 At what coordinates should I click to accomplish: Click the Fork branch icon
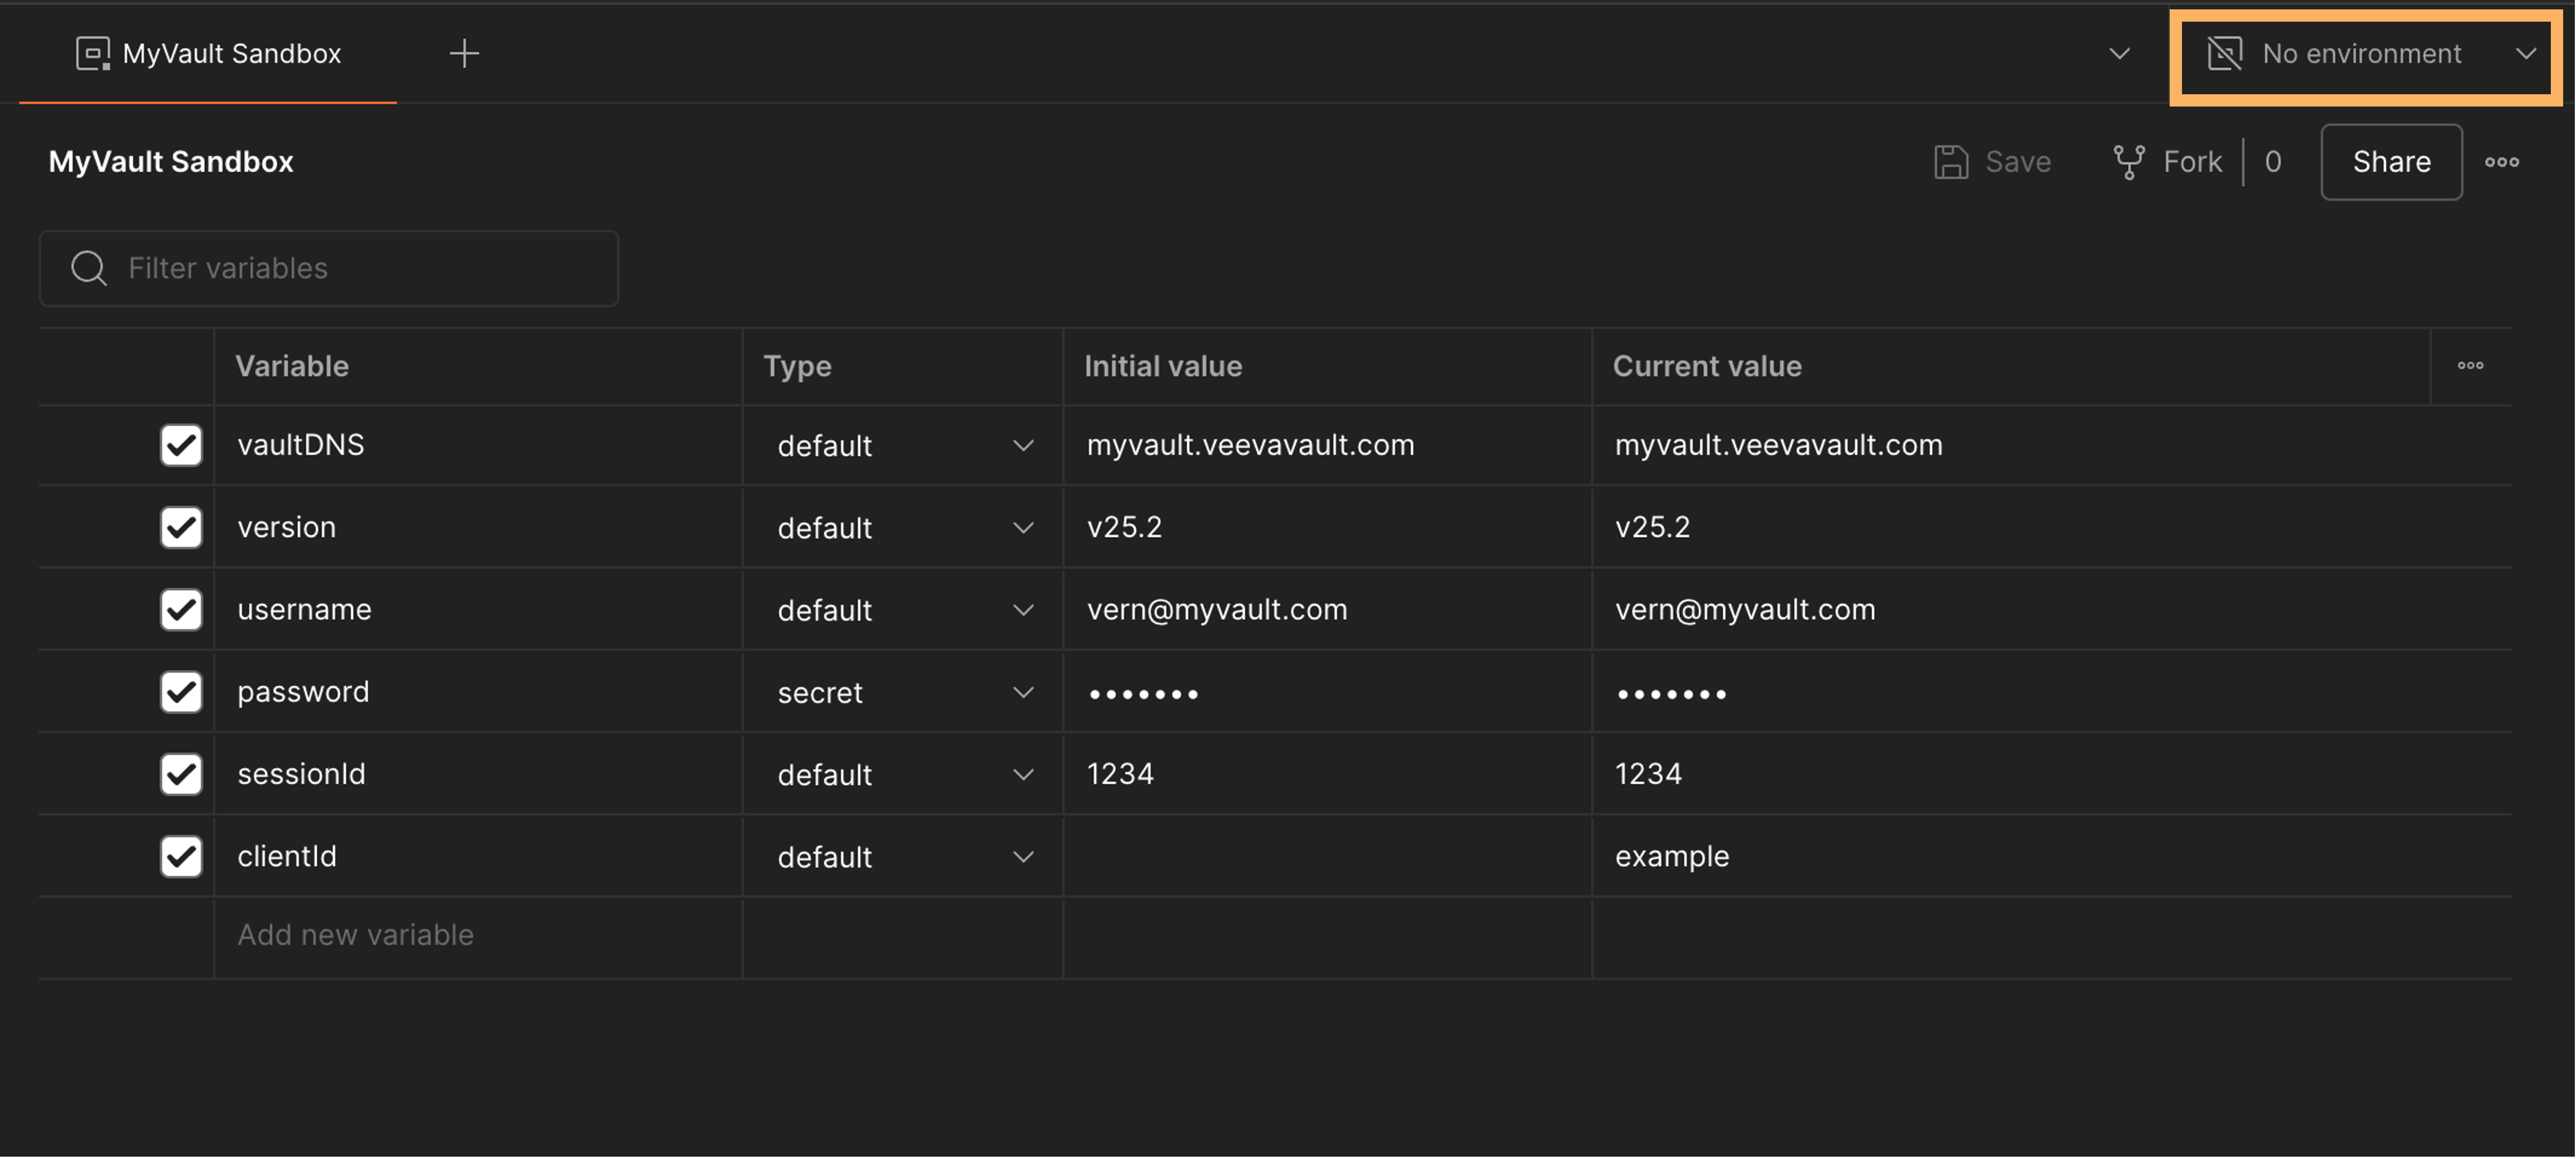2128,162
